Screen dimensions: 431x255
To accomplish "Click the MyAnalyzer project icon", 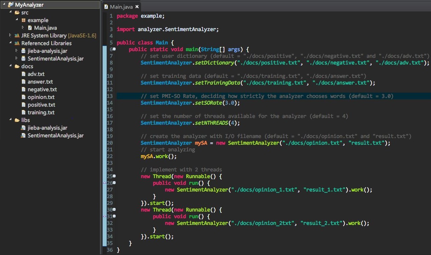I will (x=11, y=5).
